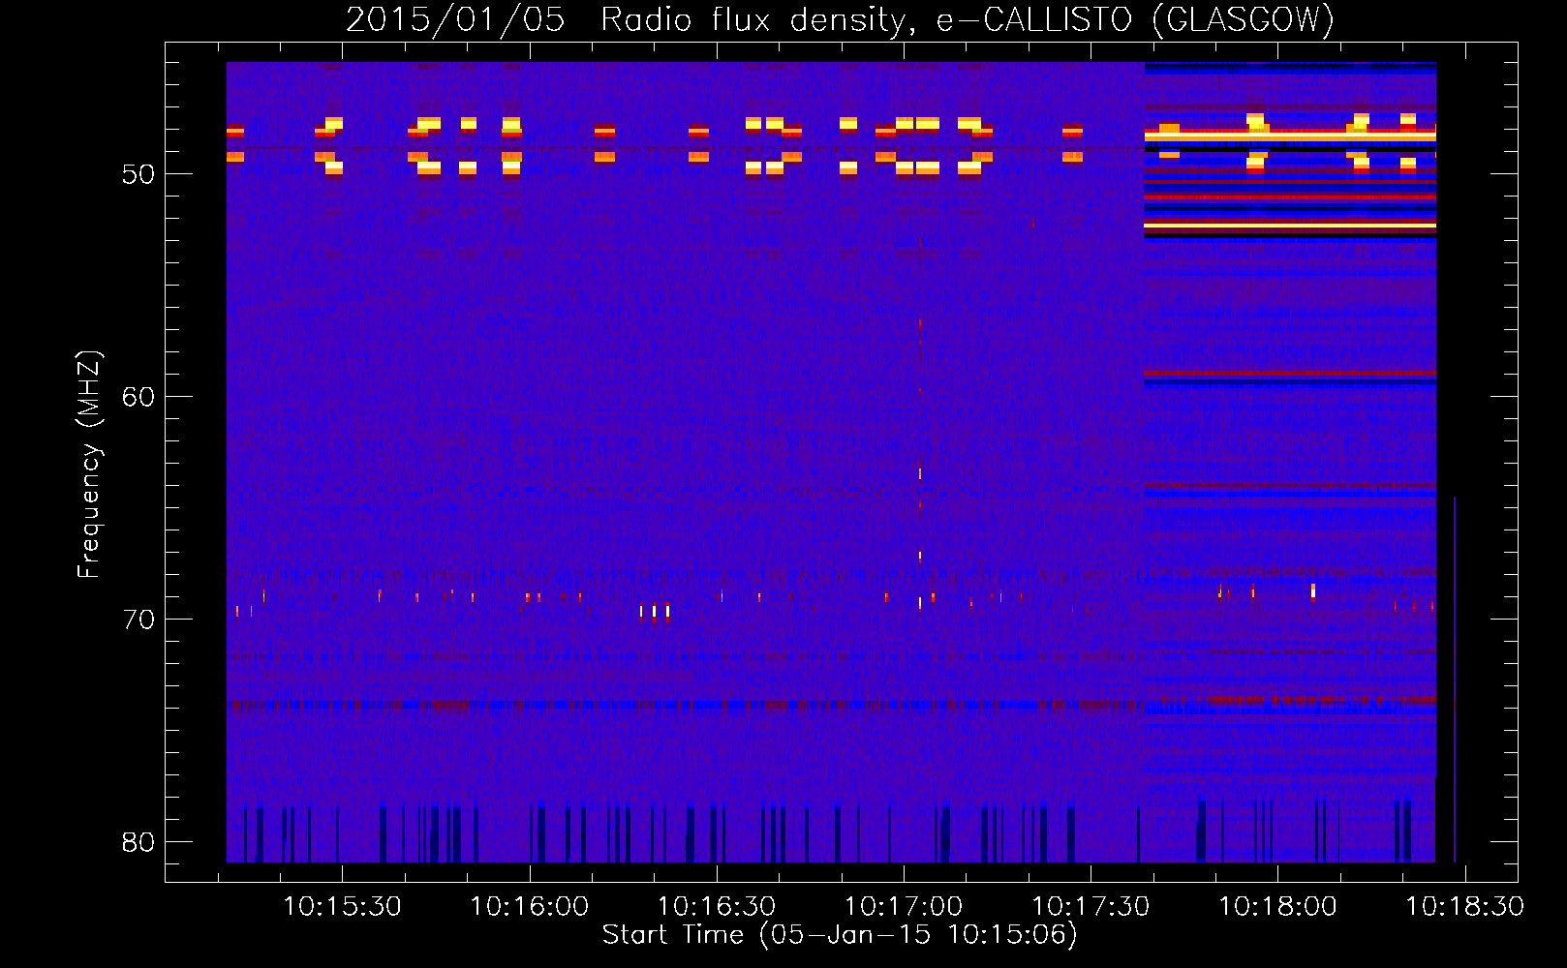Click the time tick label '10:15:30'
The image size is (1567, 968).
342,906
